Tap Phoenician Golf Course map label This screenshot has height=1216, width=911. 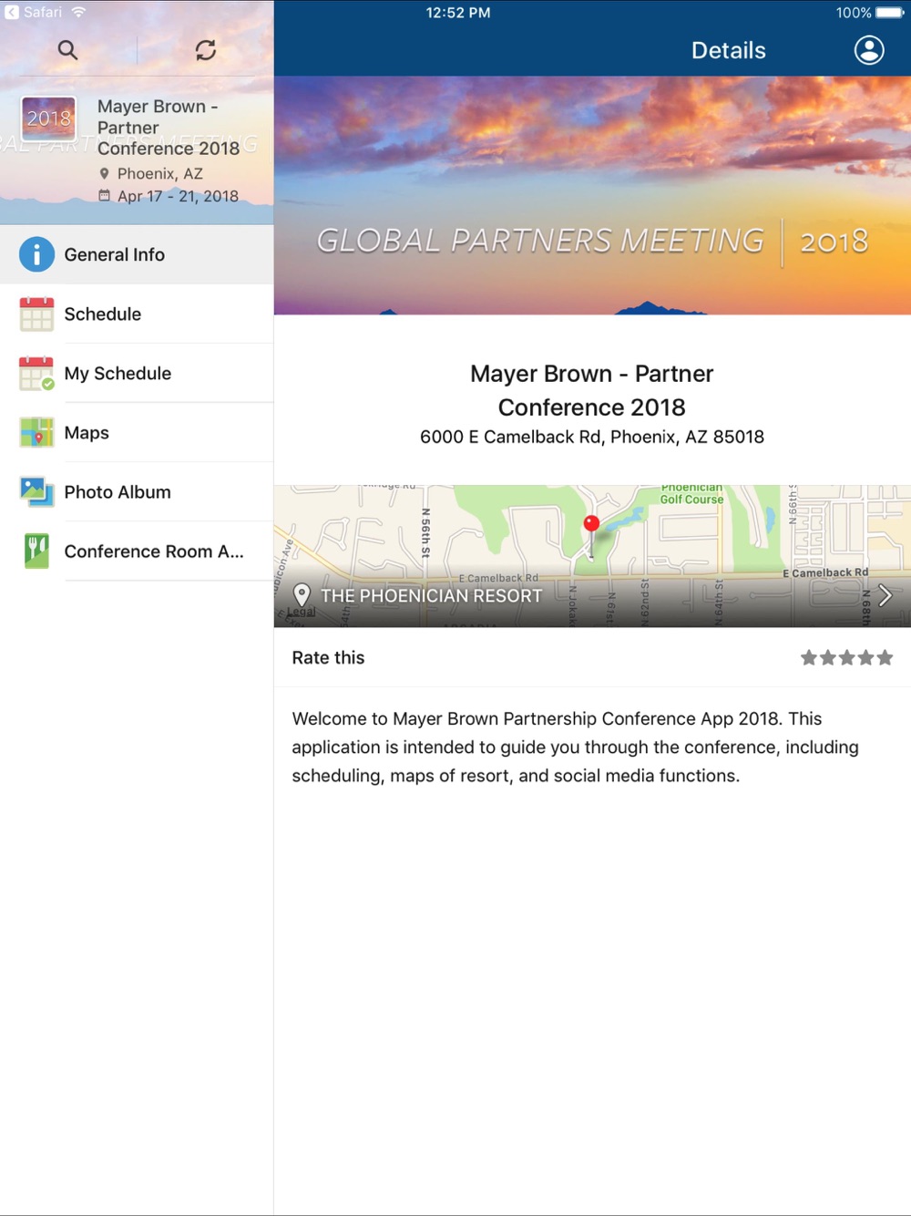pyautogui.click(x=691, y=493)
